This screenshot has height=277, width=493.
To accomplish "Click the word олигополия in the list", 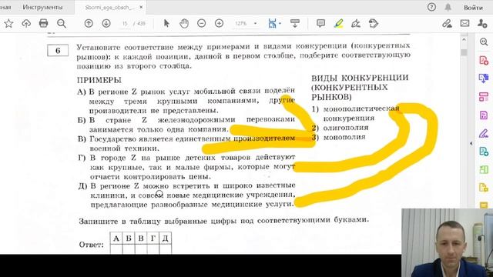I will tap(346, 128).
